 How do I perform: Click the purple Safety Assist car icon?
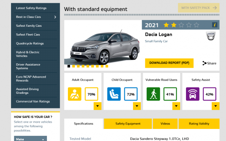(x=193, y=94)
